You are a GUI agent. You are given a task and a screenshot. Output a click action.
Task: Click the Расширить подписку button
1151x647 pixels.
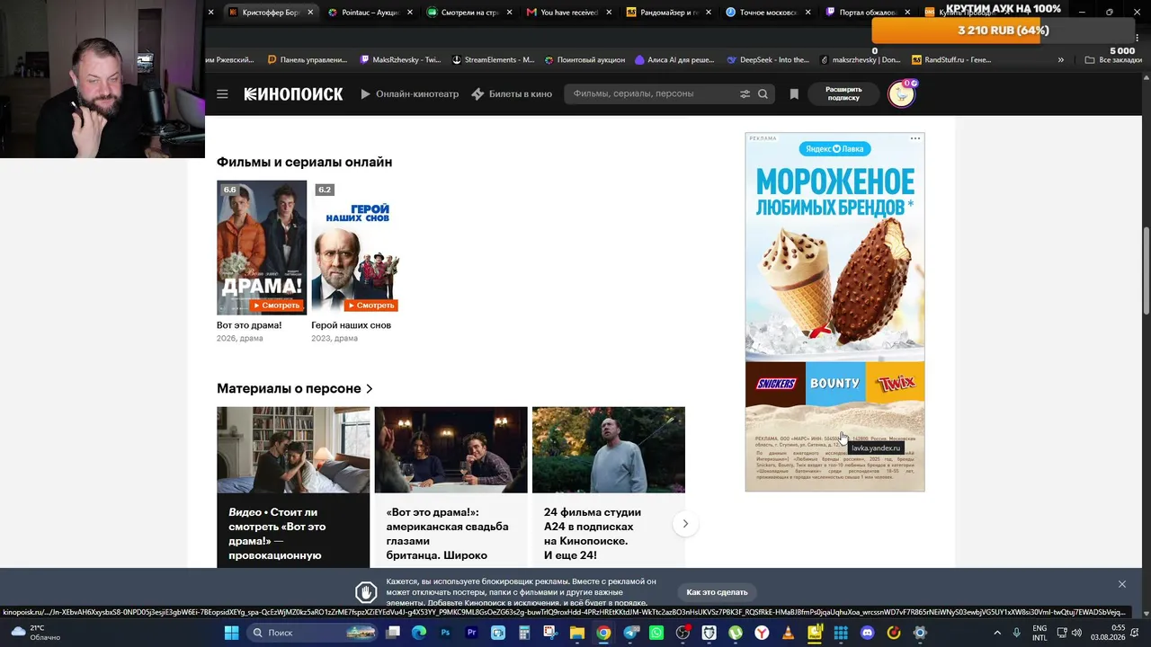coord(843,93)
